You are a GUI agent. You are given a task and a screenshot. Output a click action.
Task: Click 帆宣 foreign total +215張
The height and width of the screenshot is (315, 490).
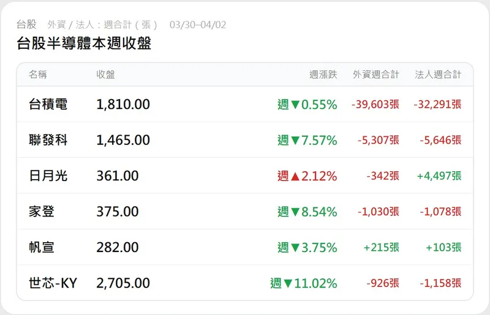coord(381,248)
